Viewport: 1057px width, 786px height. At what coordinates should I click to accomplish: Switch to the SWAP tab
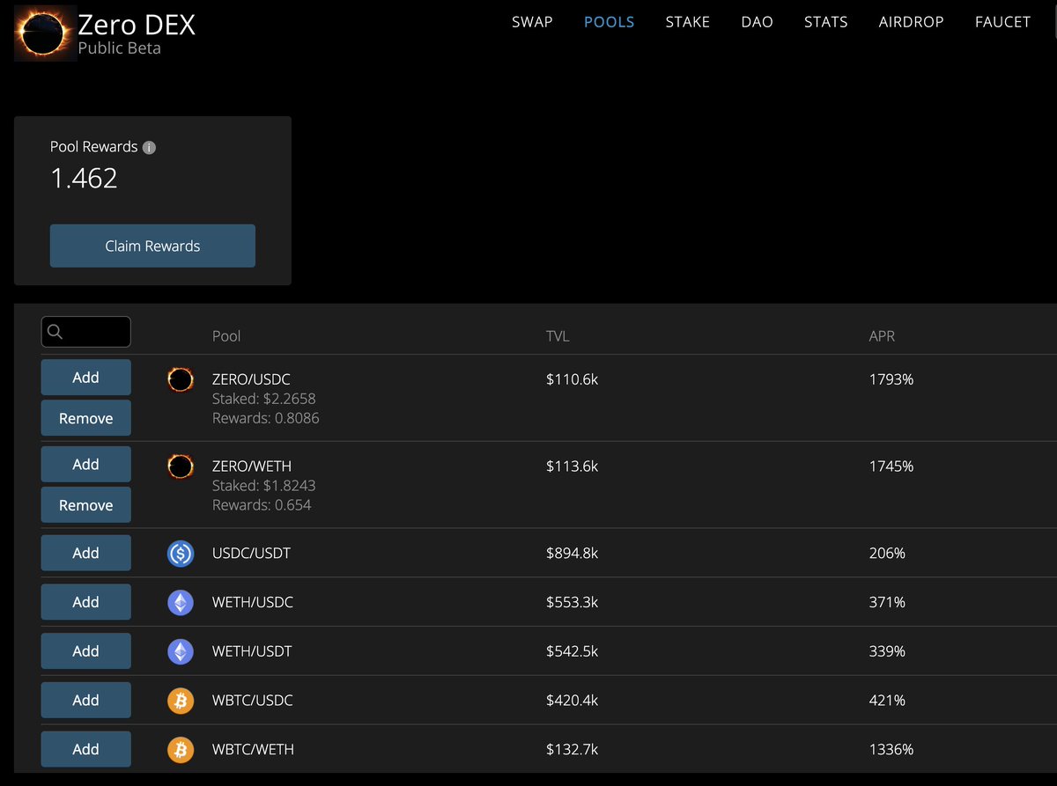tap(532, 22)
